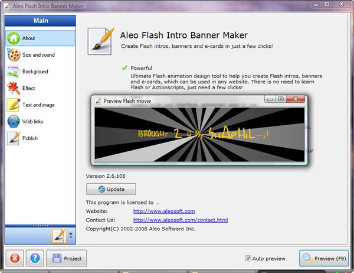This screenshot has height=273, width=354.
Task: Click the Preview (F9) button
Action: 324,258
